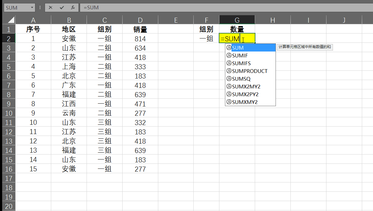Click the 地区 header cell
Viewport: 373px width, 211px height.
coord(69,29)
